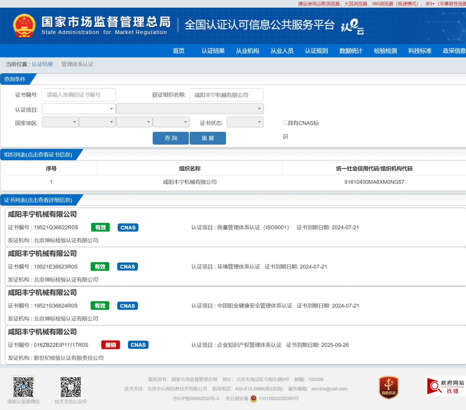This screenshot has height=410, width=466.
Task: Open the 证书状态 dropdown
Action: pyautogui.click(x=245, y=122)
